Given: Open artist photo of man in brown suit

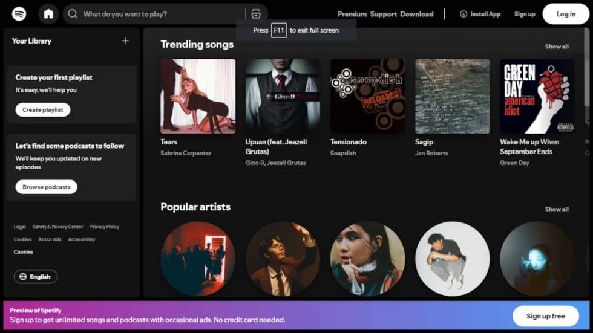Looking at the screenshot, I should 283,259.
